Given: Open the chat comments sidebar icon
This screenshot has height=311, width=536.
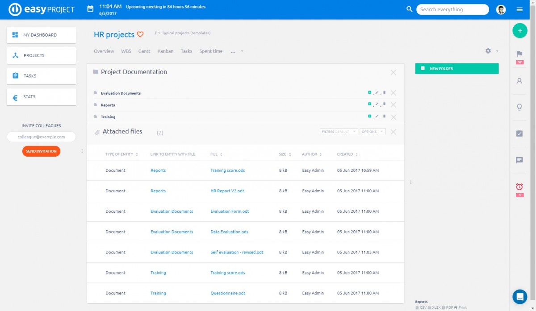Looking at the screenshot, I should [519, 161].
